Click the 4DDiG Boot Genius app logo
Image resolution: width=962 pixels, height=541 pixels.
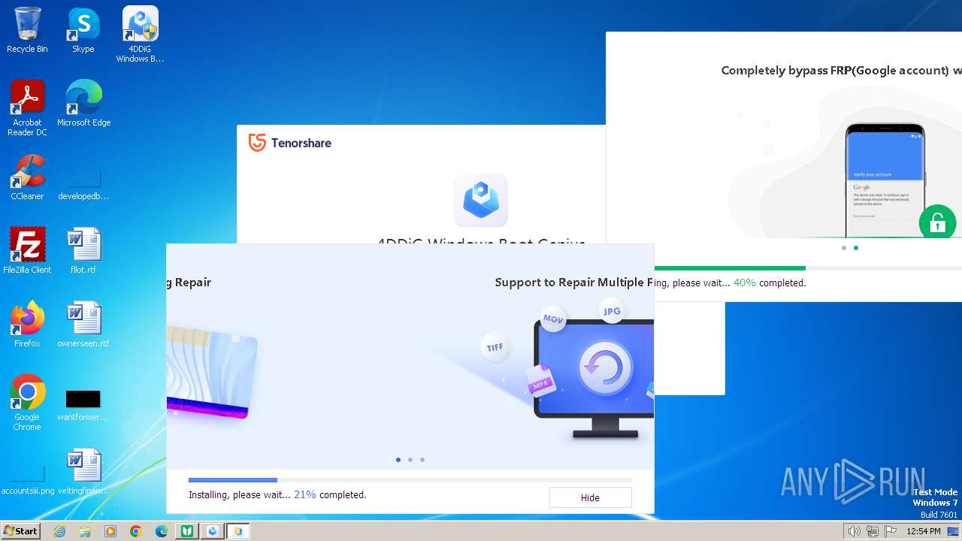(x=481, y=200)
